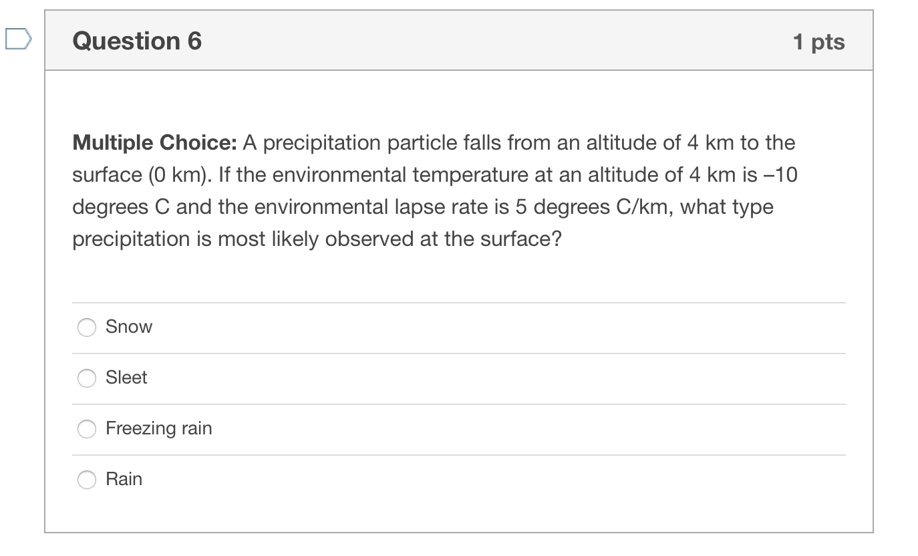Flag Question 6 with the flag icon
Image resolution: width=918 pixels, height=556 pixels.
(x=17, y=39)
